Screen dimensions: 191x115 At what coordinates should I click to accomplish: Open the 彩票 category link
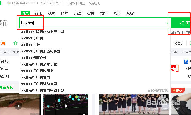[x=178, y=43]
